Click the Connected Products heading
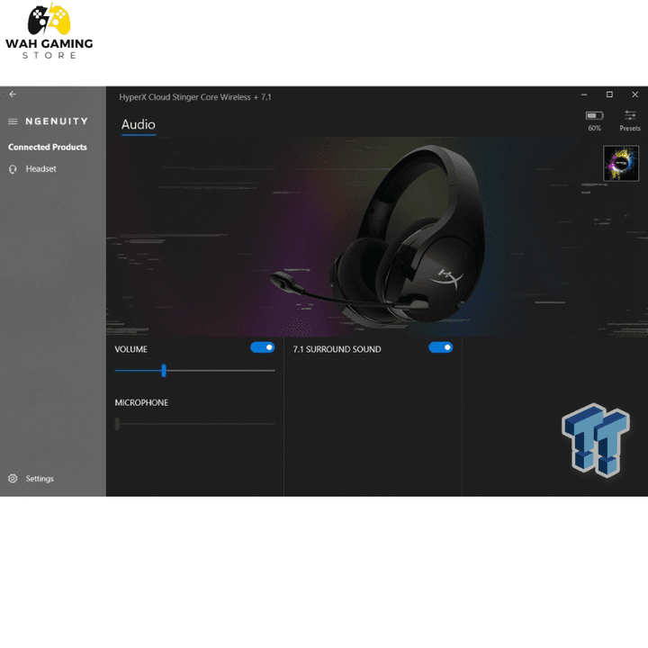Viewport: 648px width, 648px height. (x=48, y=147)
